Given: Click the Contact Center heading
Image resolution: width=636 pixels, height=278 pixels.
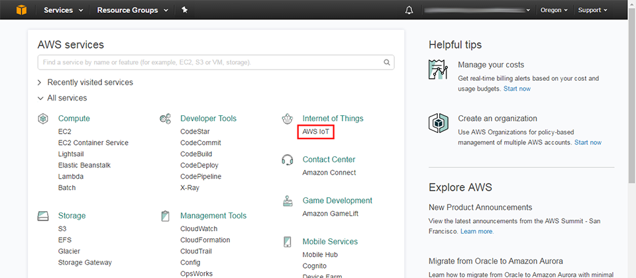Looking at the screenshot, I should coord(329,160).
